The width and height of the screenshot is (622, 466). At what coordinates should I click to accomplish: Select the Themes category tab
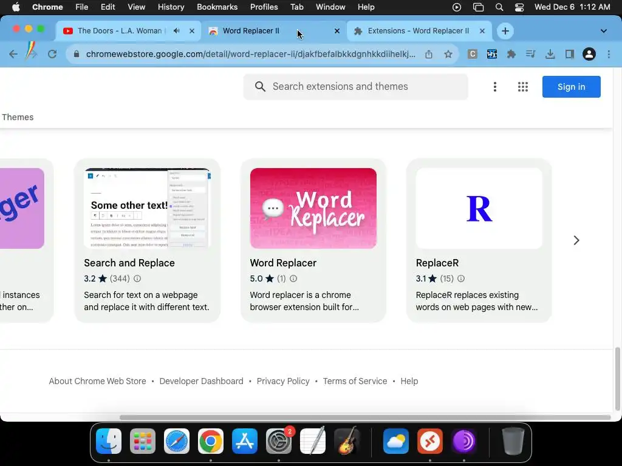18,117
